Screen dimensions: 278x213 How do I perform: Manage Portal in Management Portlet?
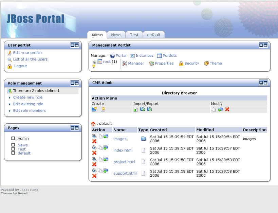121,56
